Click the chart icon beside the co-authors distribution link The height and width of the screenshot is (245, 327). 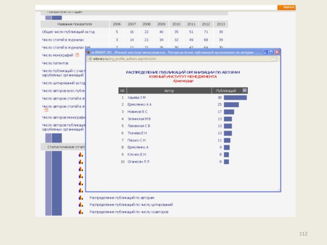coord(81,212)
